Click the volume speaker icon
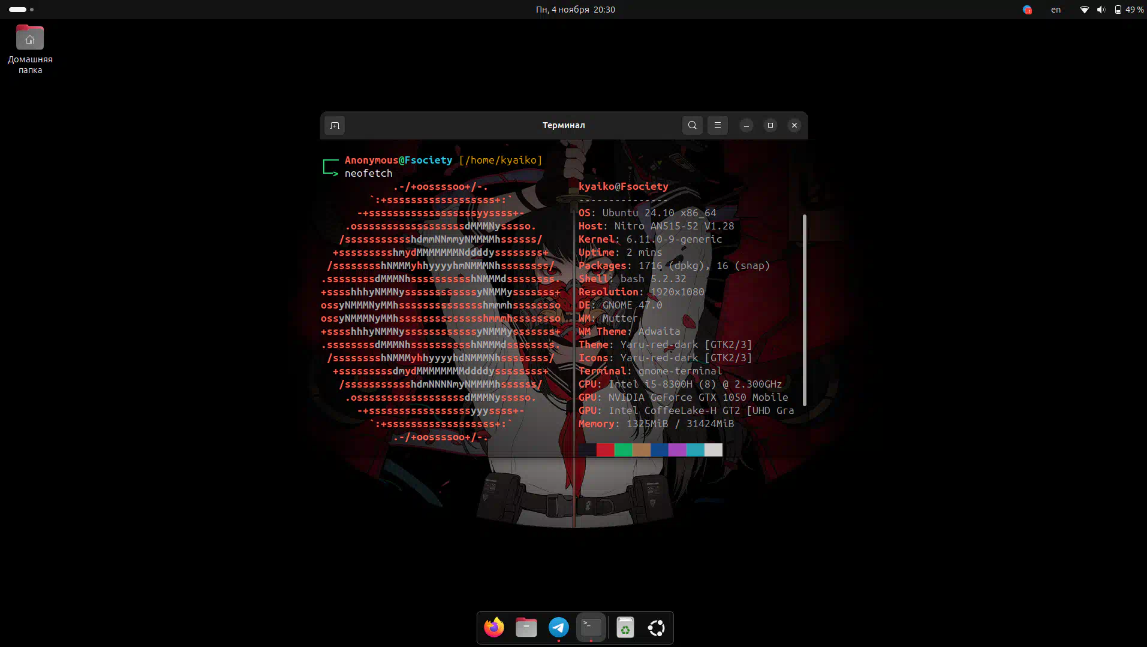This screenshot has height=647, width=1147. [x=1101, y=10]
